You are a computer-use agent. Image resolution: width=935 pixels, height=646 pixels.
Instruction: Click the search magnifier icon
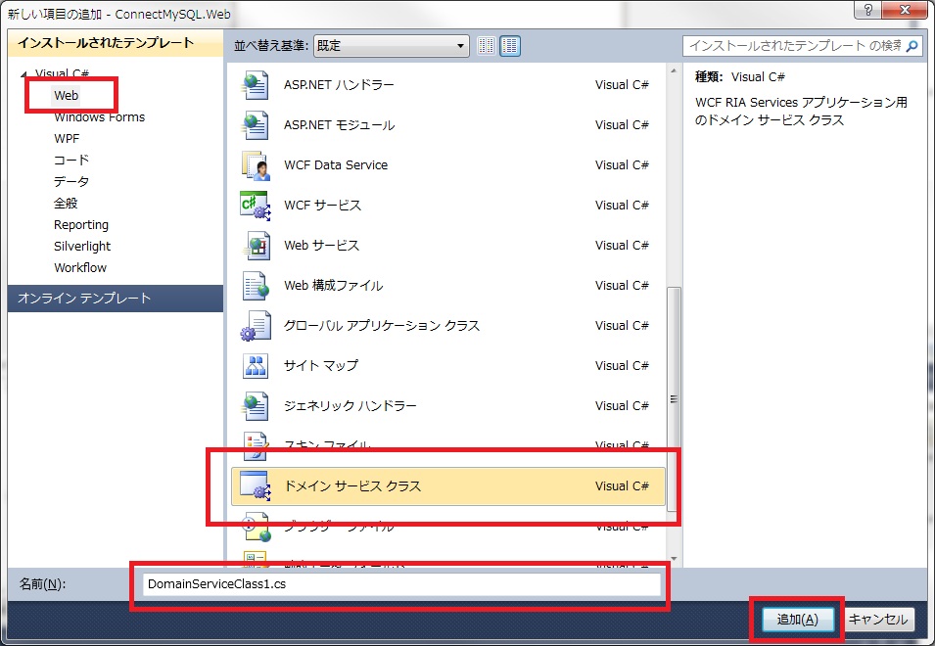(912, 46)
